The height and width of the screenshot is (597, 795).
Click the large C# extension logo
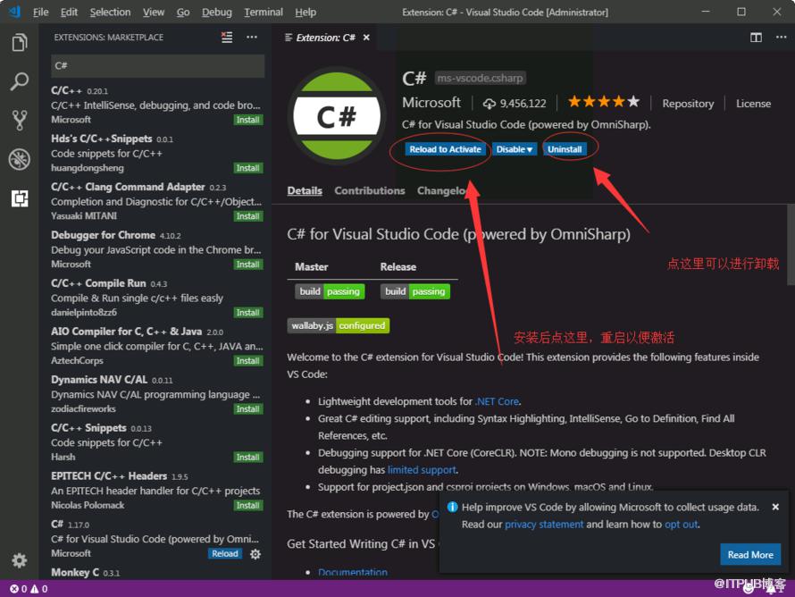[337, 116]
